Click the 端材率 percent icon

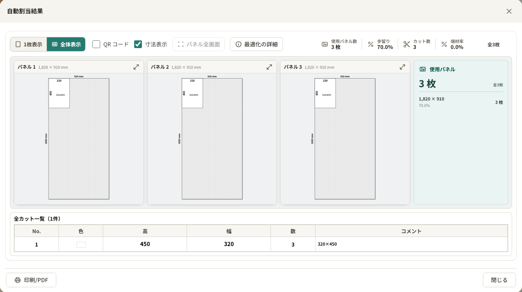pos(444,44)
